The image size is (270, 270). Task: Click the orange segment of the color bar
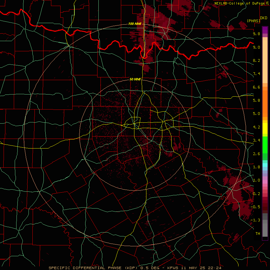click(265, 104)
